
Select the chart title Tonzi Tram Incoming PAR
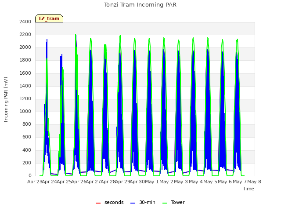140,5
